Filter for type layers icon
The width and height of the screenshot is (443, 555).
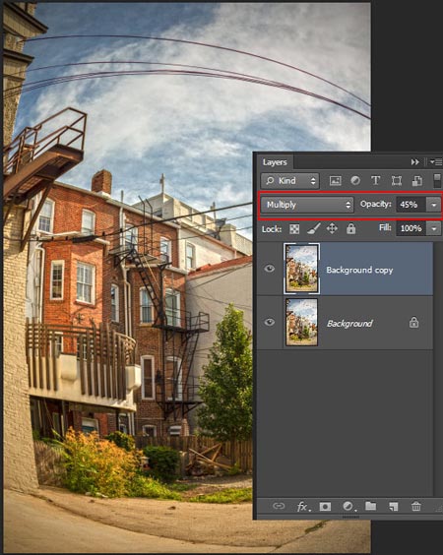point(375,181)
